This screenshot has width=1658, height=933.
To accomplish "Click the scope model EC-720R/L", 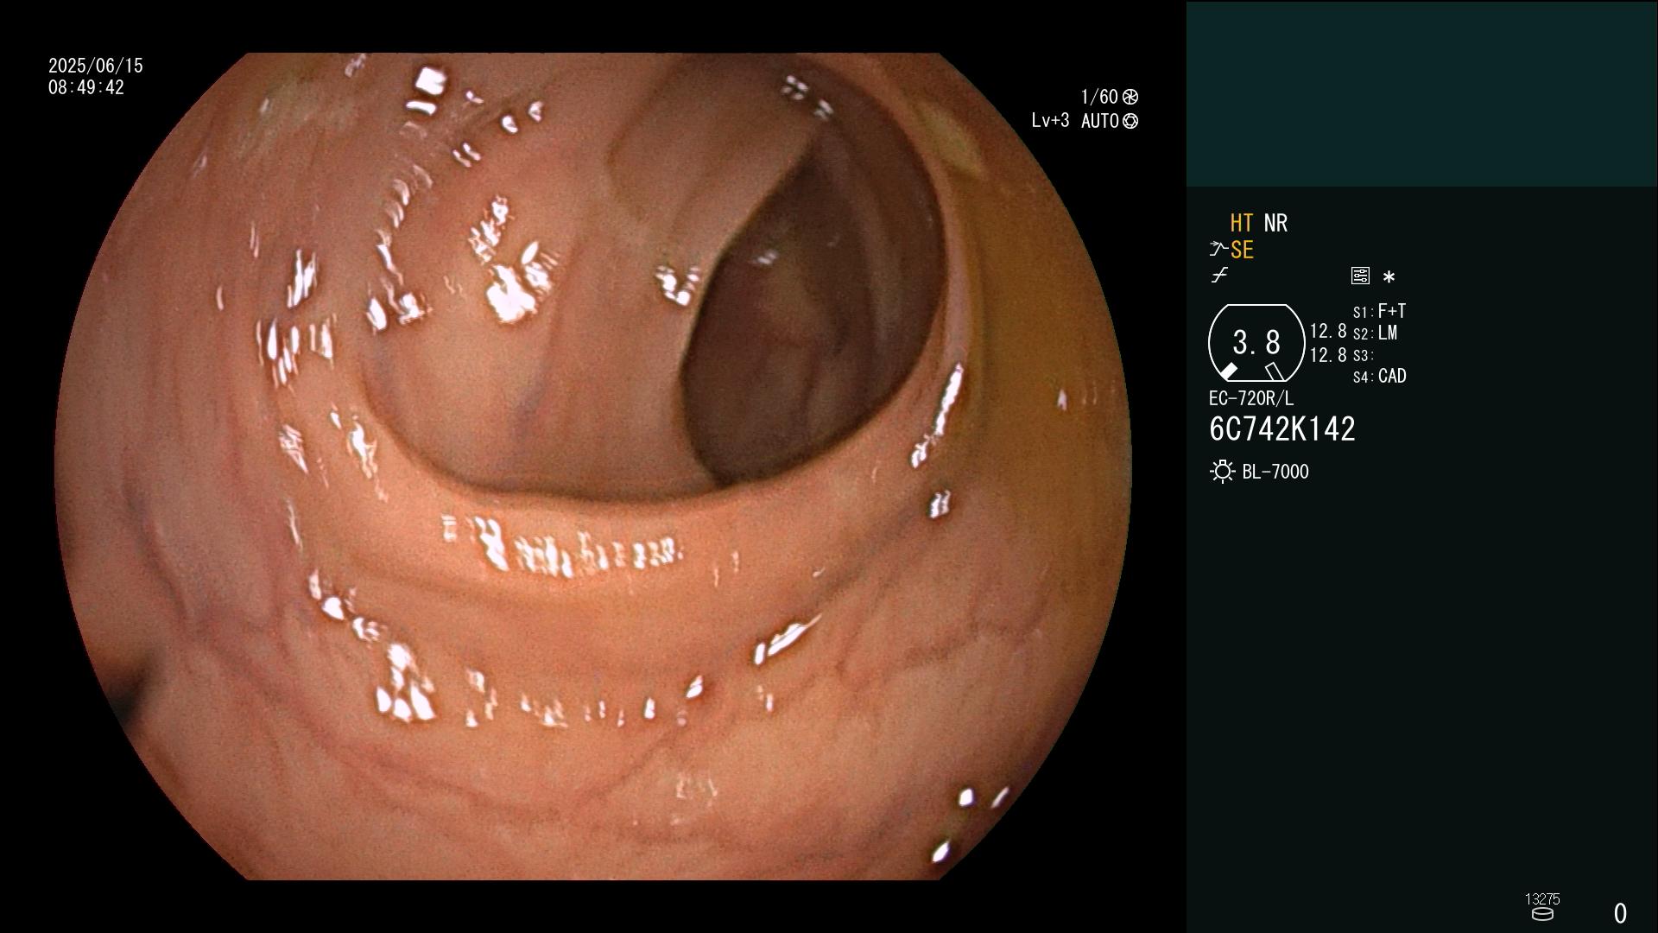I will (x=1251, y=398).
